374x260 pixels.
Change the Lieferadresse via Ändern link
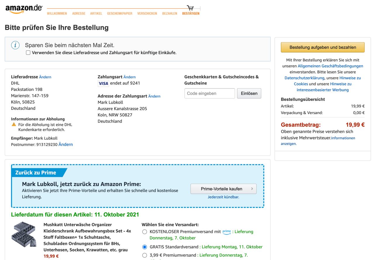click(x=45, y=77)
